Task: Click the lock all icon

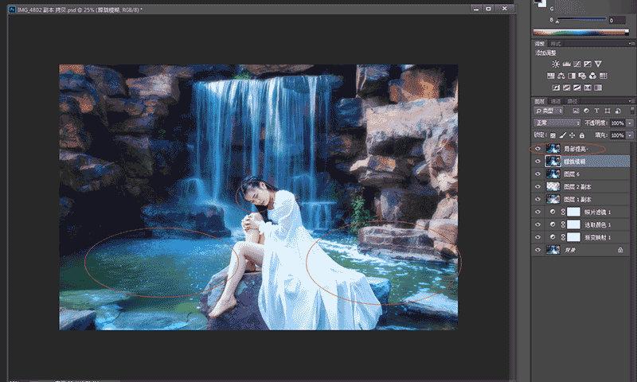Action: tap(581, 135)
